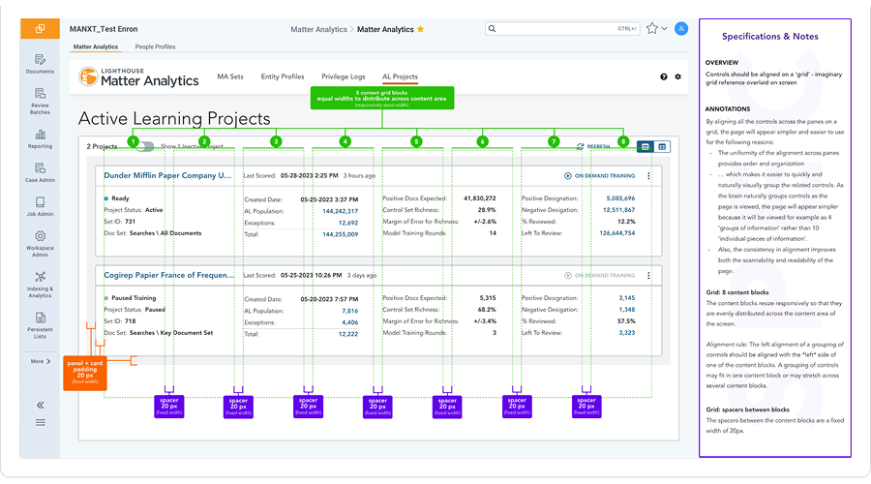Start On Demand Training for Dunder Mifflin

point(599,175)
